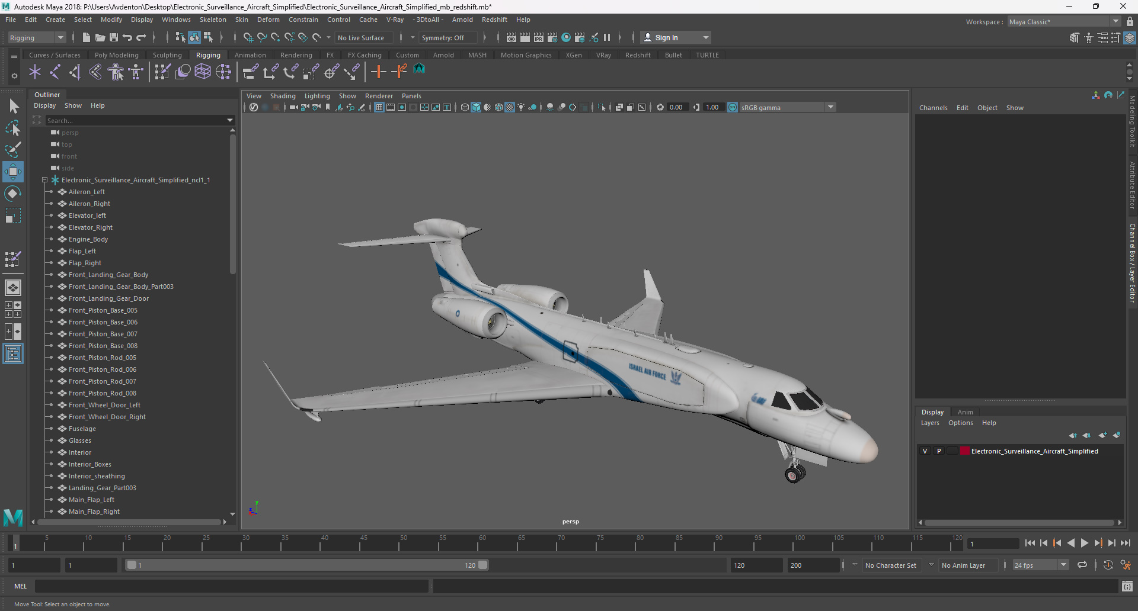Switch to the Animation shelf tab
This screenshot has height=611, width=1138.
(250, 55)
